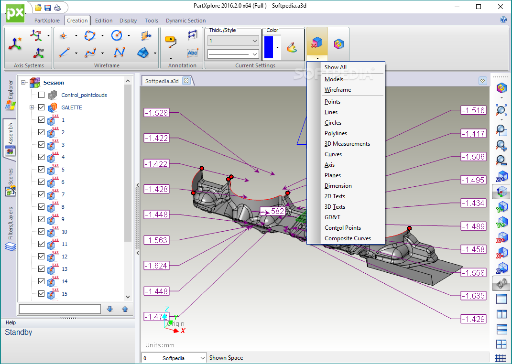Click the Abc text annotation icon
The image size is (512, 364).
[192, 53]
